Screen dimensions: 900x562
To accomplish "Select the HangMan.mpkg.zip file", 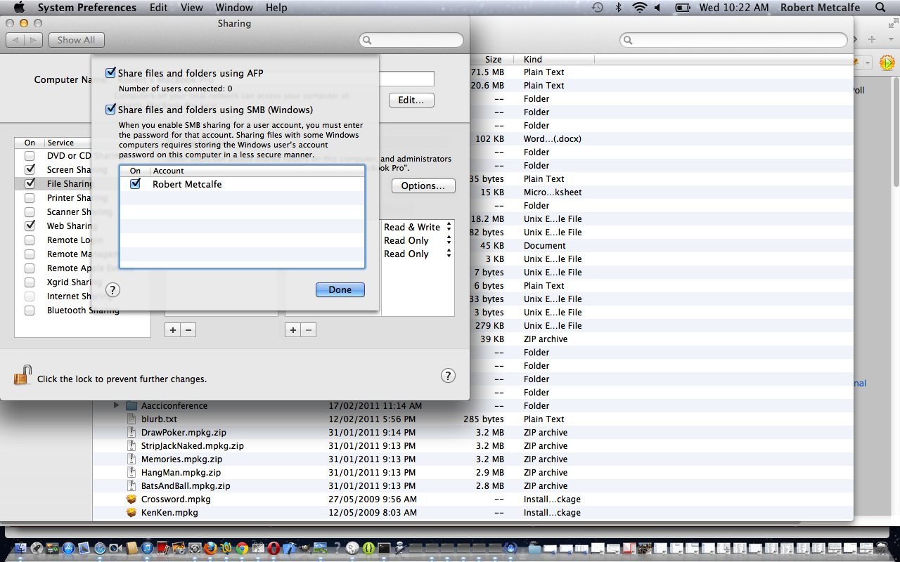I will [x=181, y=472].
